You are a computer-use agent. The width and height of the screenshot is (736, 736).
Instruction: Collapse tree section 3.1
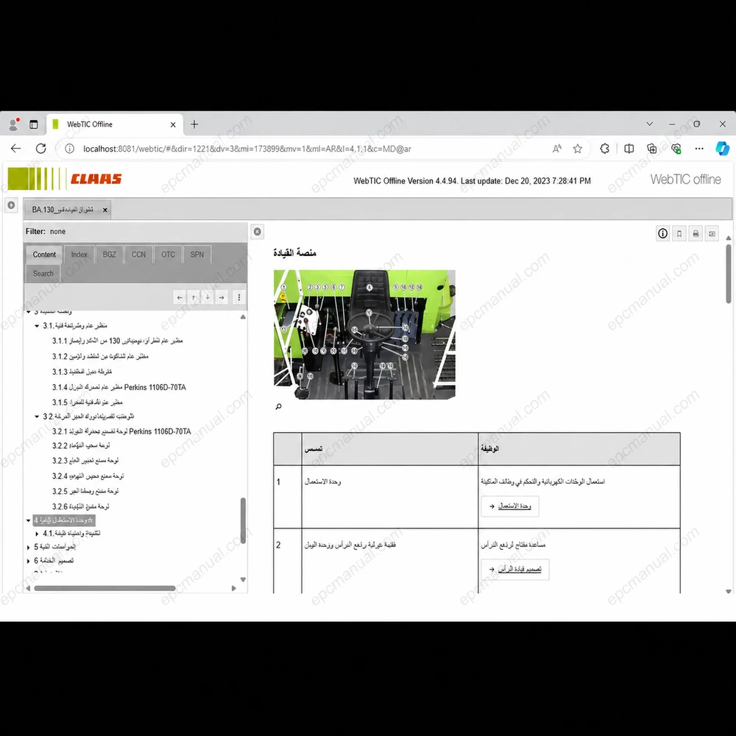click(37, 326)
